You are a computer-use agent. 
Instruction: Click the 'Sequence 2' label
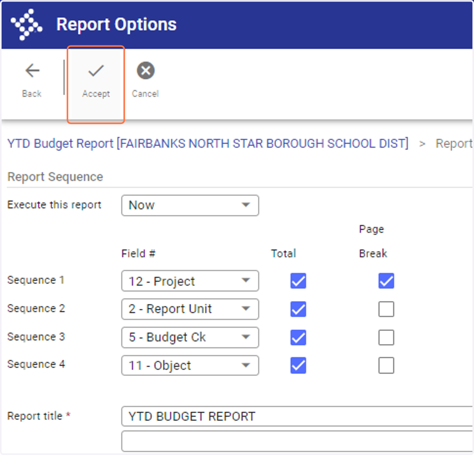tap(36, 308)
